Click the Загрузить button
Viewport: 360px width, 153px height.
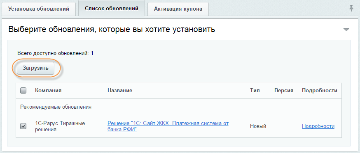point(35,68)
